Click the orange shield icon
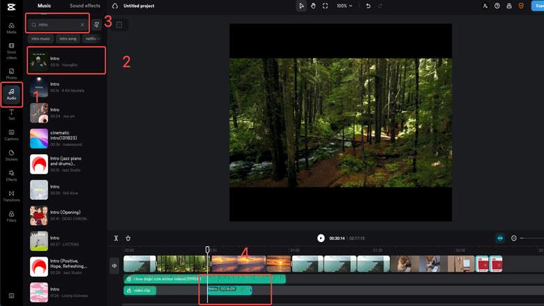Viewport: 544px width, 306px height. 521,6
